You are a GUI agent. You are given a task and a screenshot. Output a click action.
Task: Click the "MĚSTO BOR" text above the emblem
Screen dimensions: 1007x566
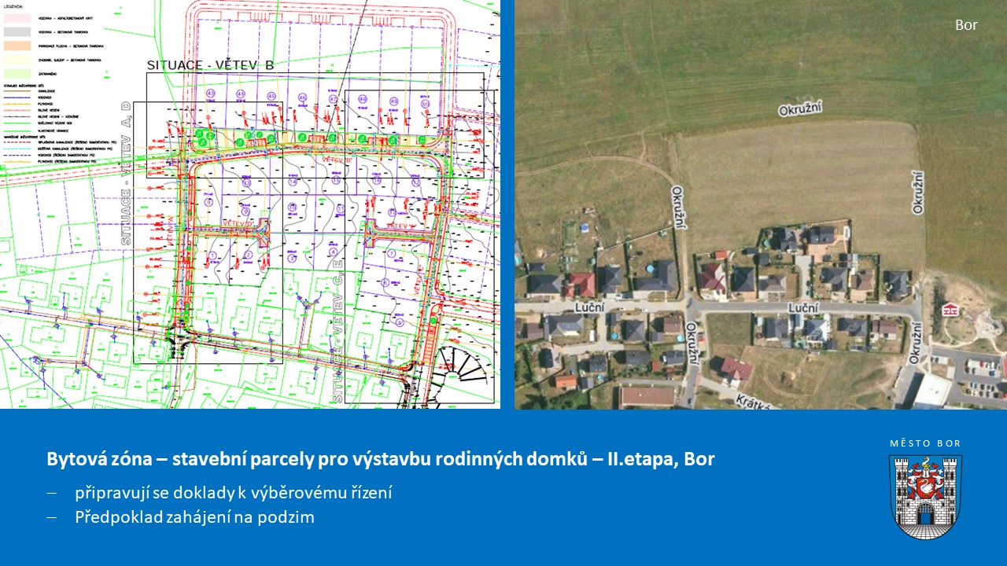coord(925,443)
